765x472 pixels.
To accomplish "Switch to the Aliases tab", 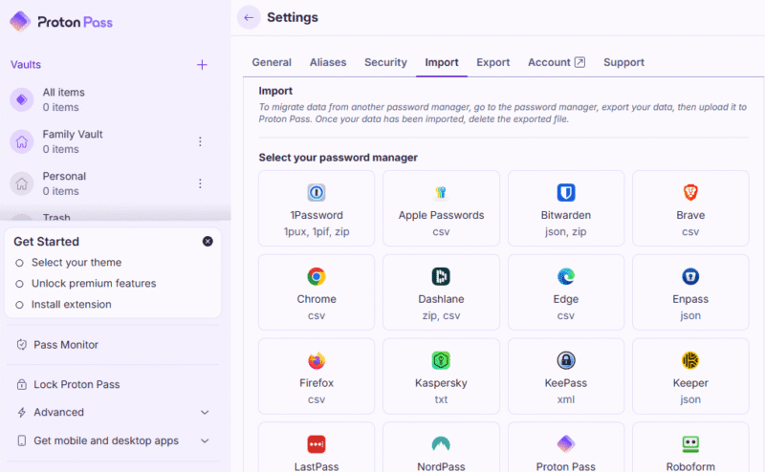I will [328, 62].
